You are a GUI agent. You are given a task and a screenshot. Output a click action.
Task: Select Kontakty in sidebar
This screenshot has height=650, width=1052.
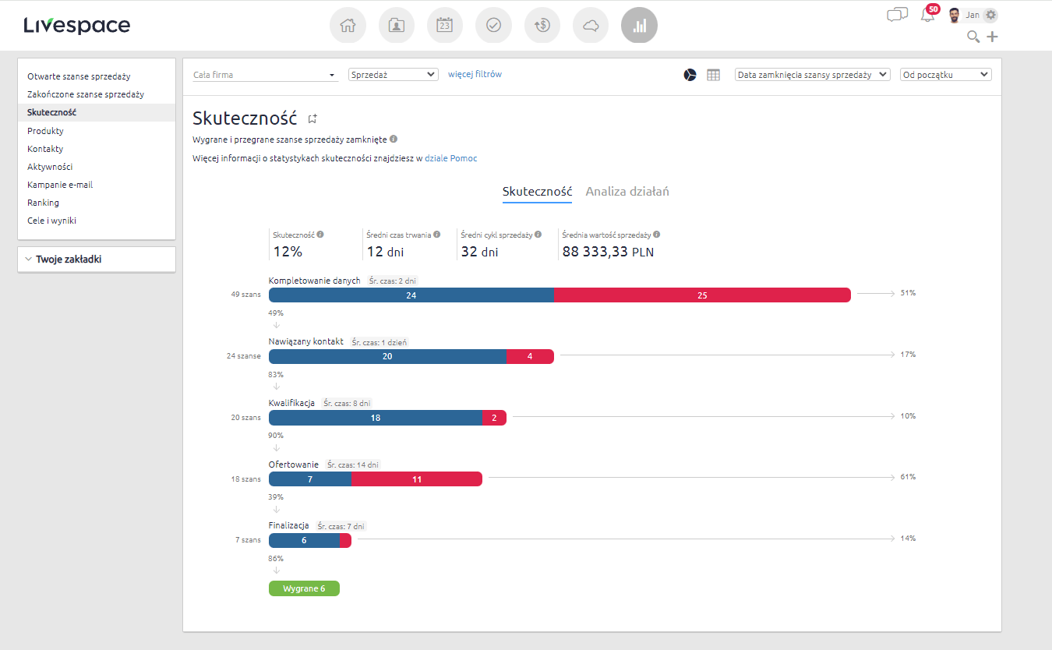(45, 149)
